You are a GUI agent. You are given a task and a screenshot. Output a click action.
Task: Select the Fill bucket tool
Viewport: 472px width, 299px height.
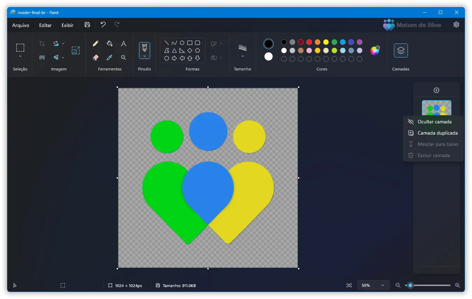(x=110, y=44)
